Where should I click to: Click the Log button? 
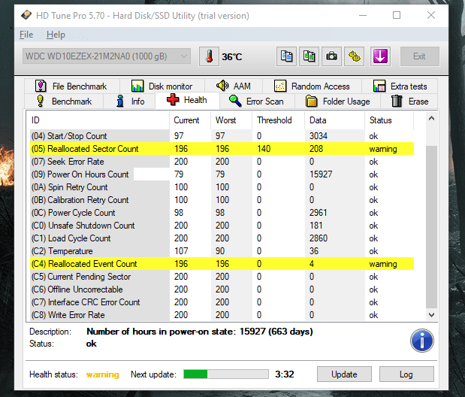pyautogui.click(x=406, y=374)
